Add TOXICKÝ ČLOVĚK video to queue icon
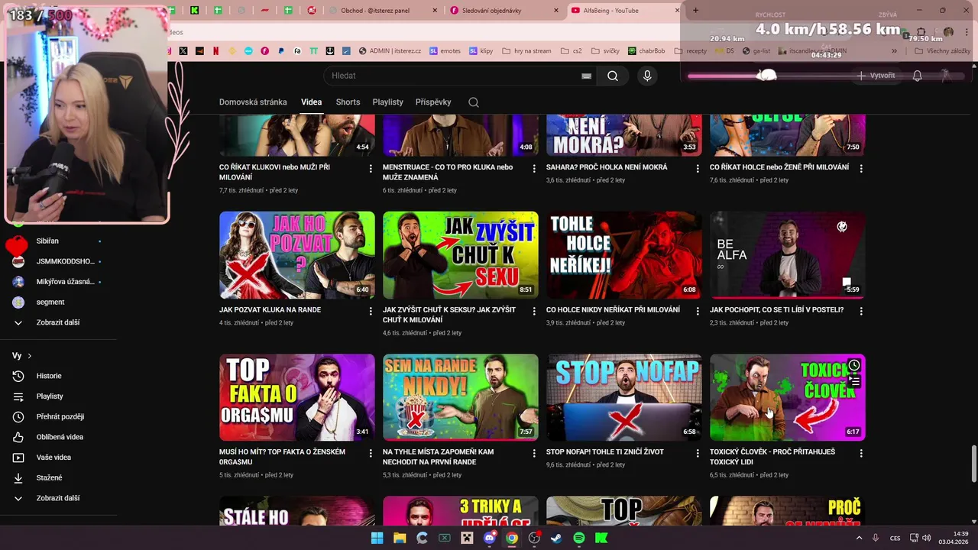 (x=854, y=380)
